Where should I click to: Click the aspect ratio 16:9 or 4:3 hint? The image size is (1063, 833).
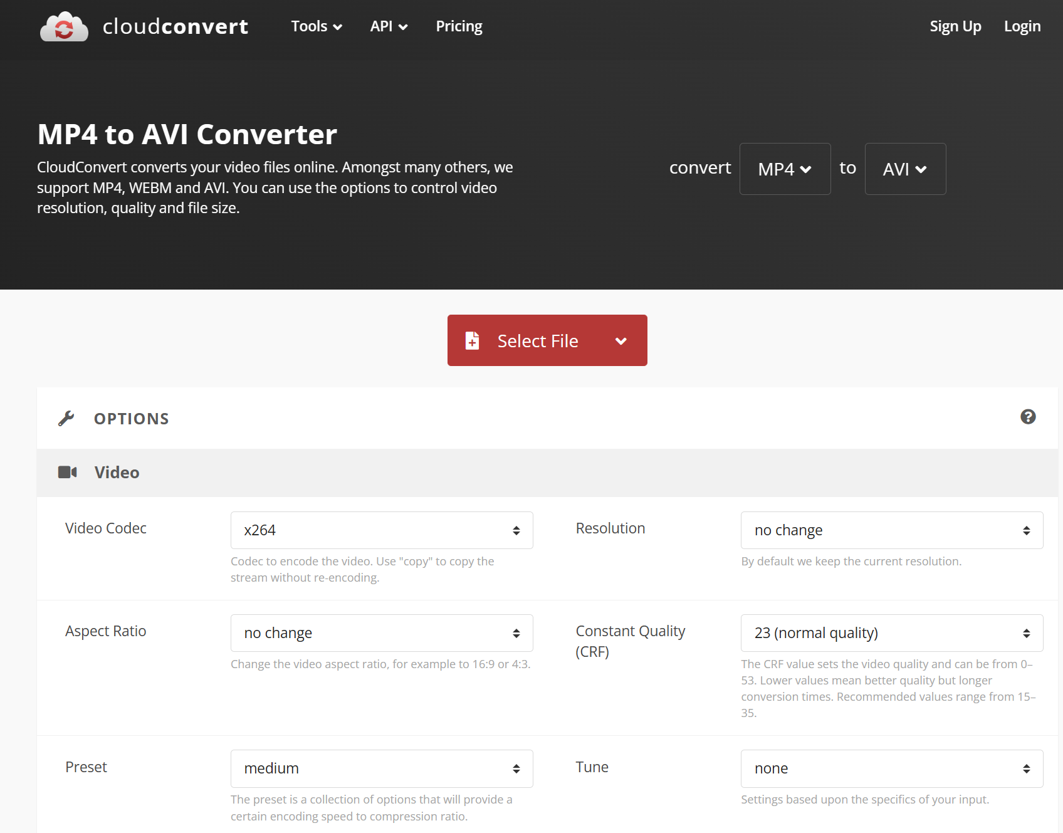[x=380, y=664]
